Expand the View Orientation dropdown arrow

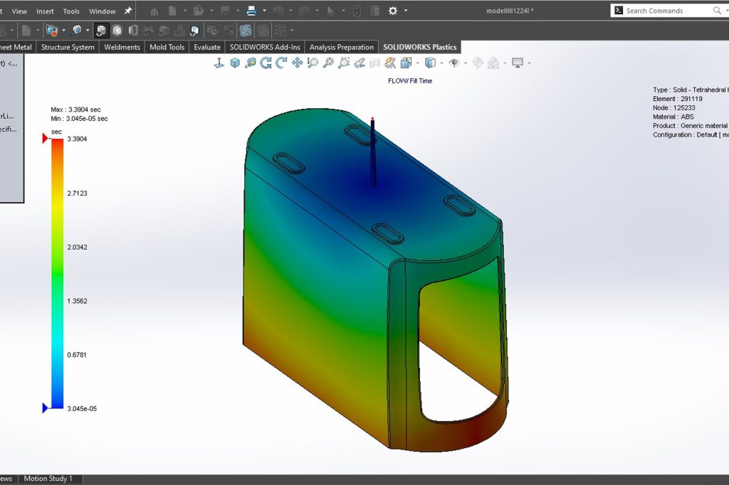(417, 63)
